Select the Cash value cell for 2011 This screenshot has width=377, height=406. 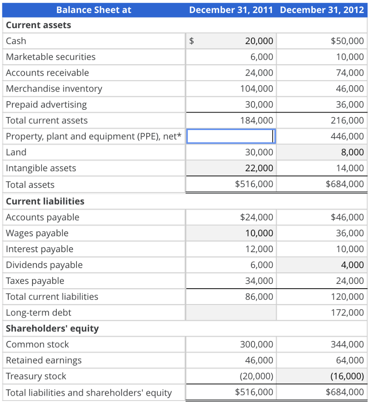pyautogui.click(x=230, y=41)
